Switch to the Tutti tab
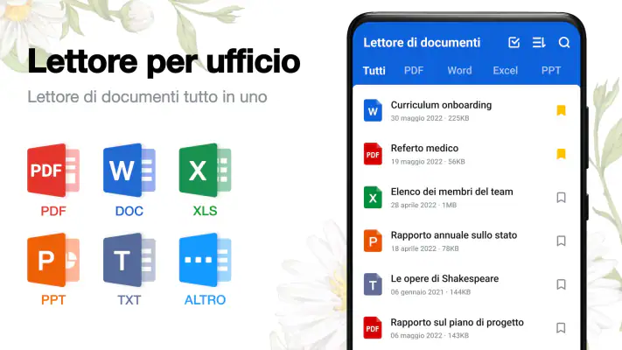Viewport: 622px width, 350px height. 374,71
